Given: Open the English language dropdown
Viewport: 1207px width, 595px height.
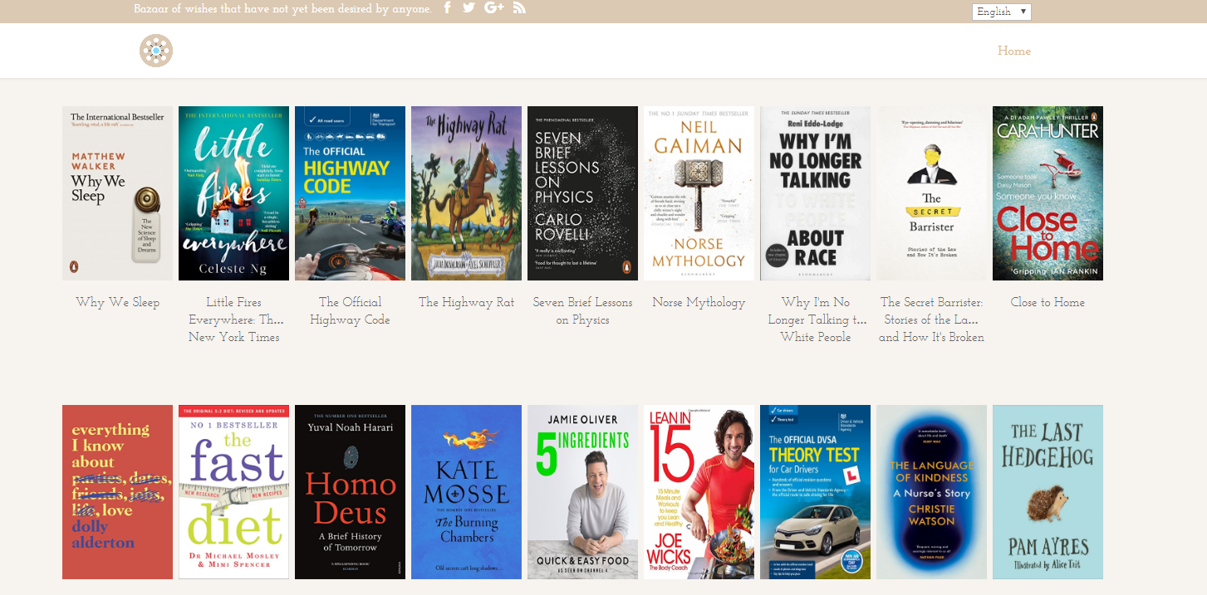Looking at the screenshot, I should 1001,12.
